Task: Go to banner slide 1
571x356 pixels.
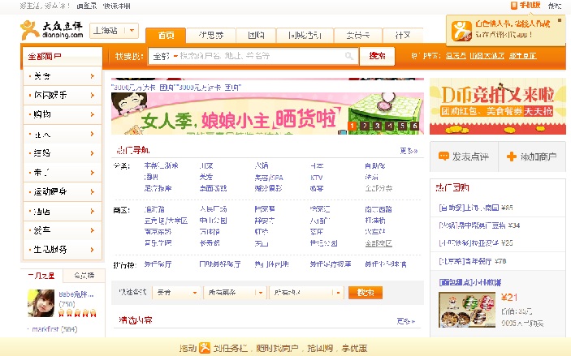Action: 353,126
